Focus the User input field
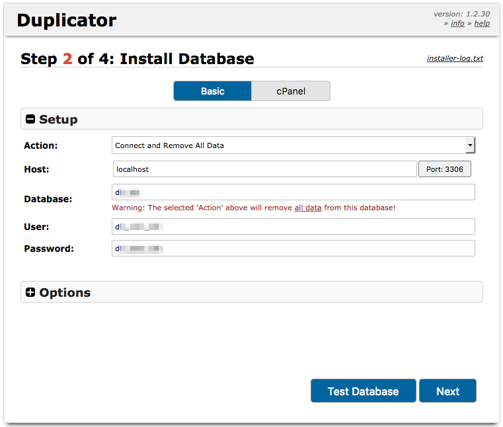Viewport: 503px width, 427px height. coord(293,227)
